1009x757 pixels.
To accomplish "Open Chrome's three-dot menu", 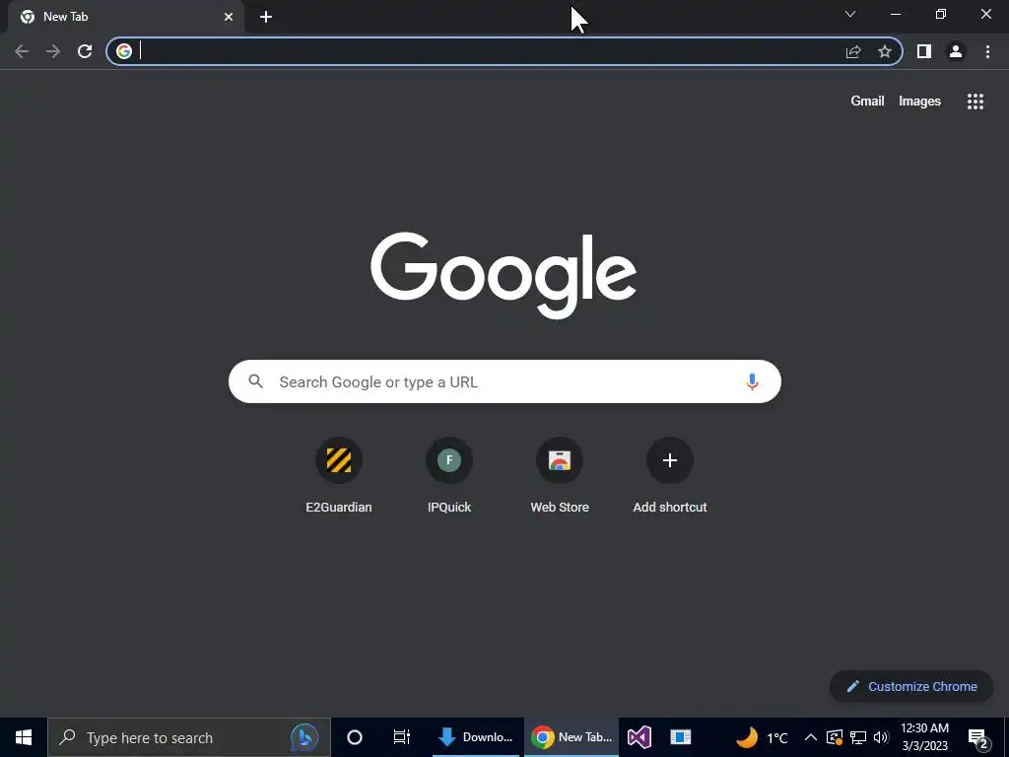I will 987,51.
